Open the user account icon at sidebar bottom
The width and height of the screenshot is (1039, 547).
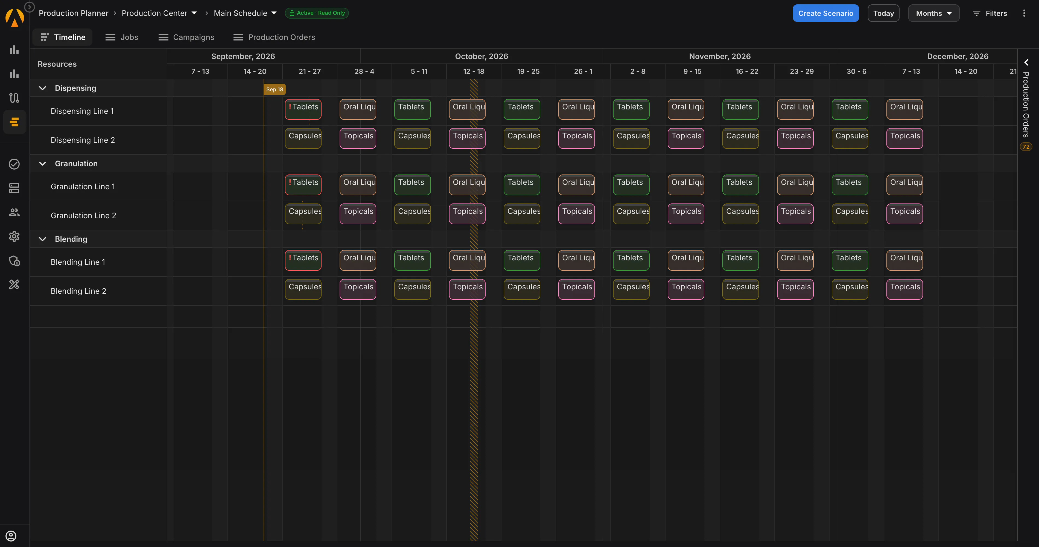coord(11,536)
